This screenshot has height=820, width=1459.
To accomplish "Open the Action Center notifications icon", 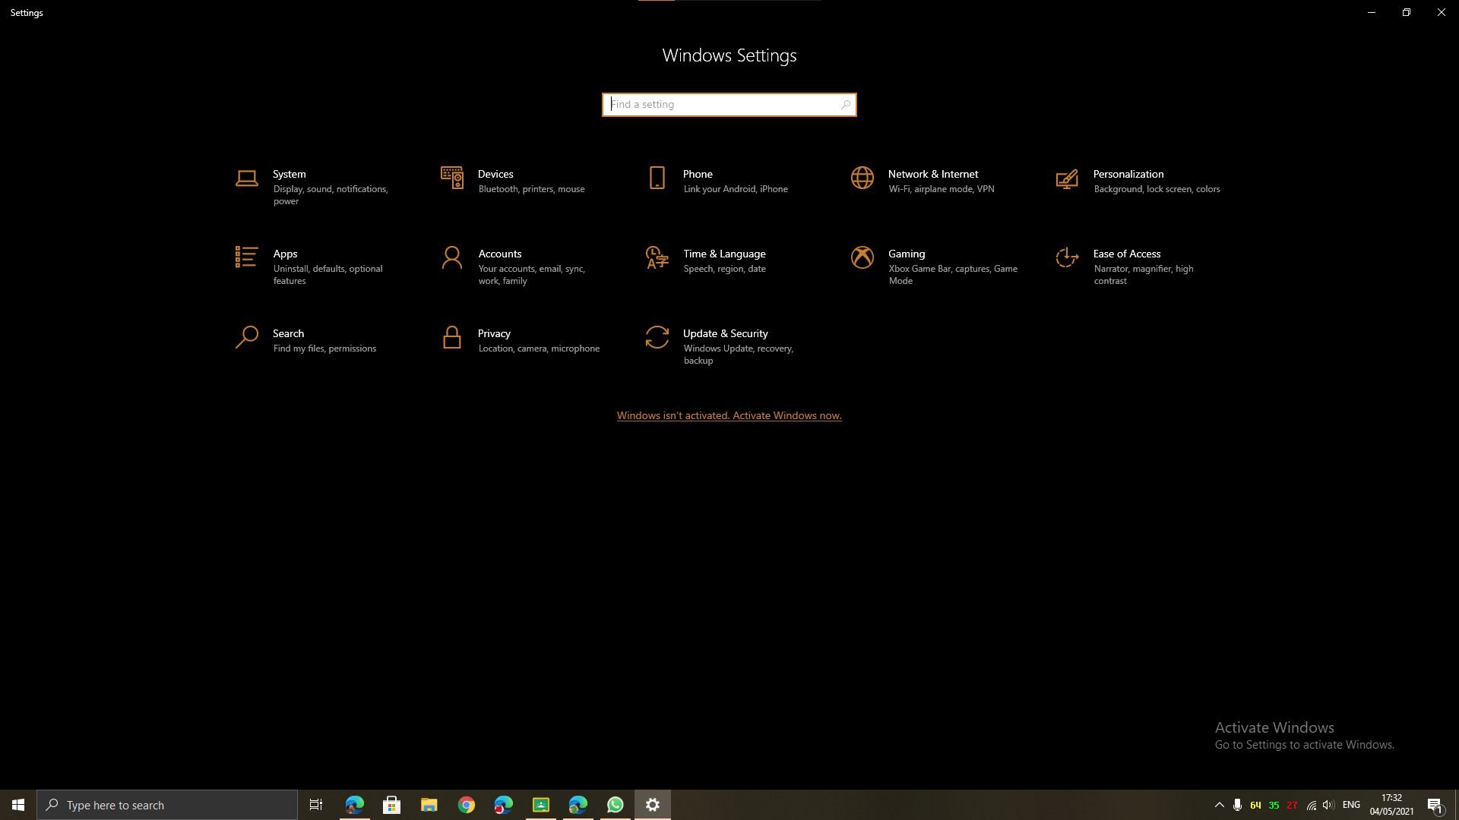I will coord(1435,805).
